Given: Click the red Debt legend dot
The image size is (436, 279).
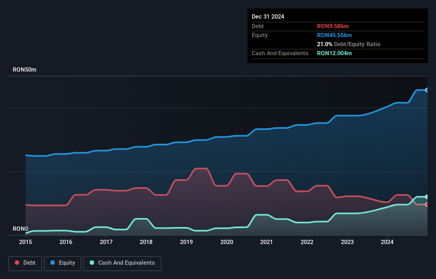Looking at the screenshot, I should (17, 263).
